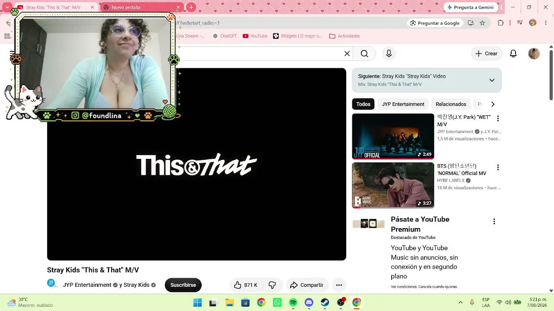Expand the Siguiente mix playlist chevron

tap(492, 80)
